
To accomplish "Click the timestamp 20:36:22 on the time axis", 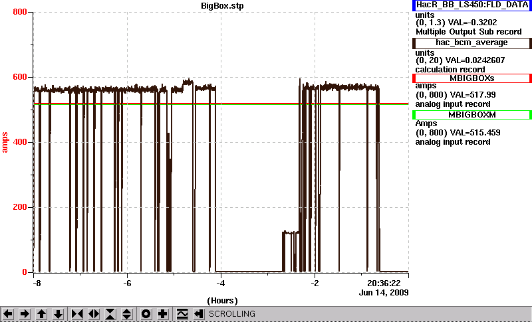I will point(384,283).
